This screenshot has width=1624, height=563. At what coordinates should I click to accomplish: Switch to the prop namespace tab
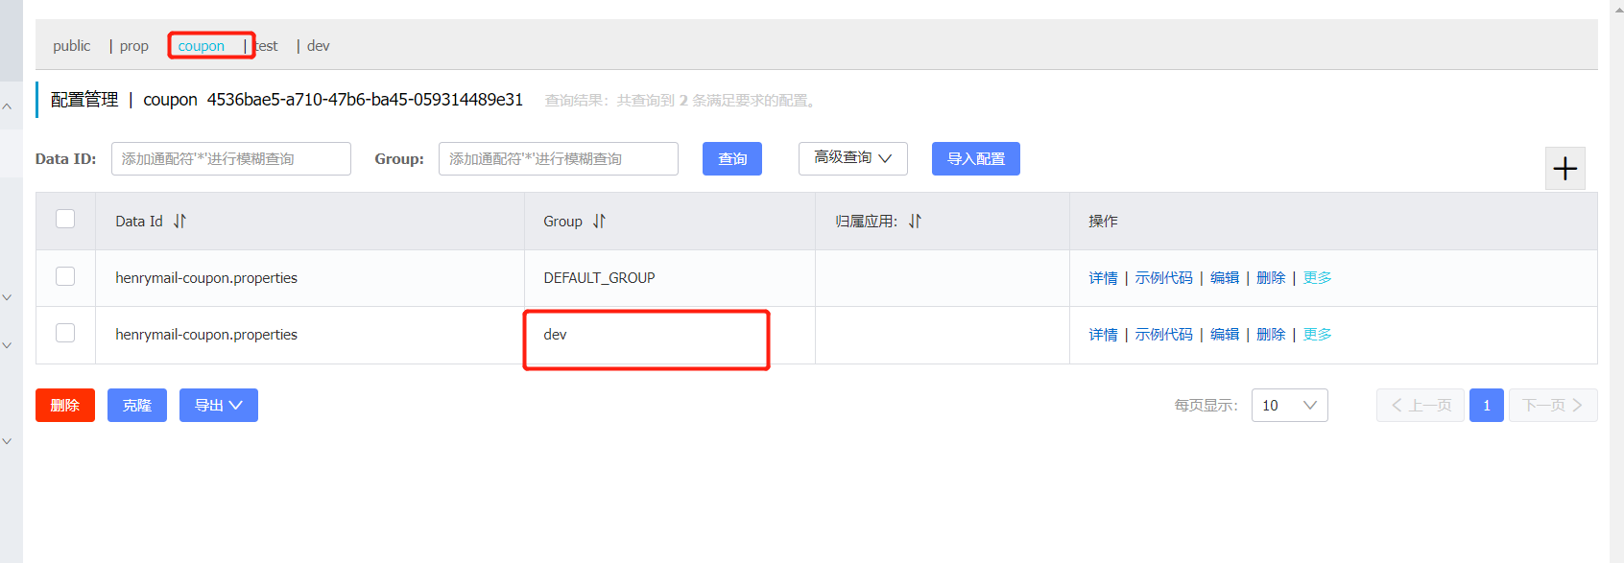pos(133,46)
